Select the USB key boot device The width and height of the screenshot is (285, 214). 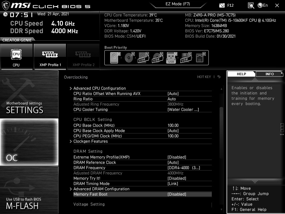[x=171, y=58]
